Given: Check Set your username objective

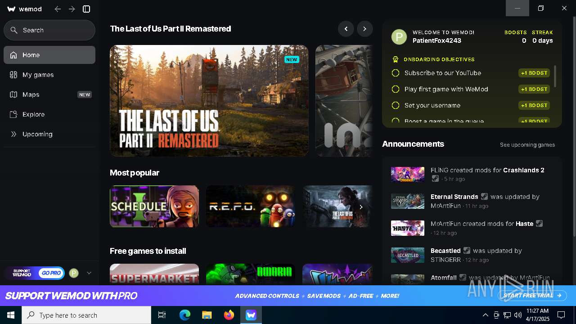Looking at the screenshot, I should coord(396,105).
